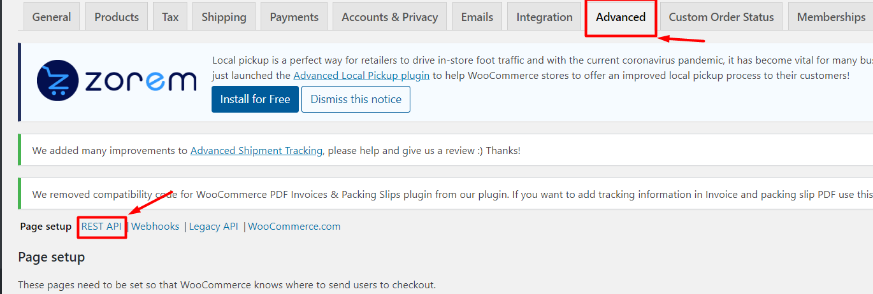Open the REST API section link
Image resolution: width=873 pixels, height=294 pixels.
pos(101,226)
